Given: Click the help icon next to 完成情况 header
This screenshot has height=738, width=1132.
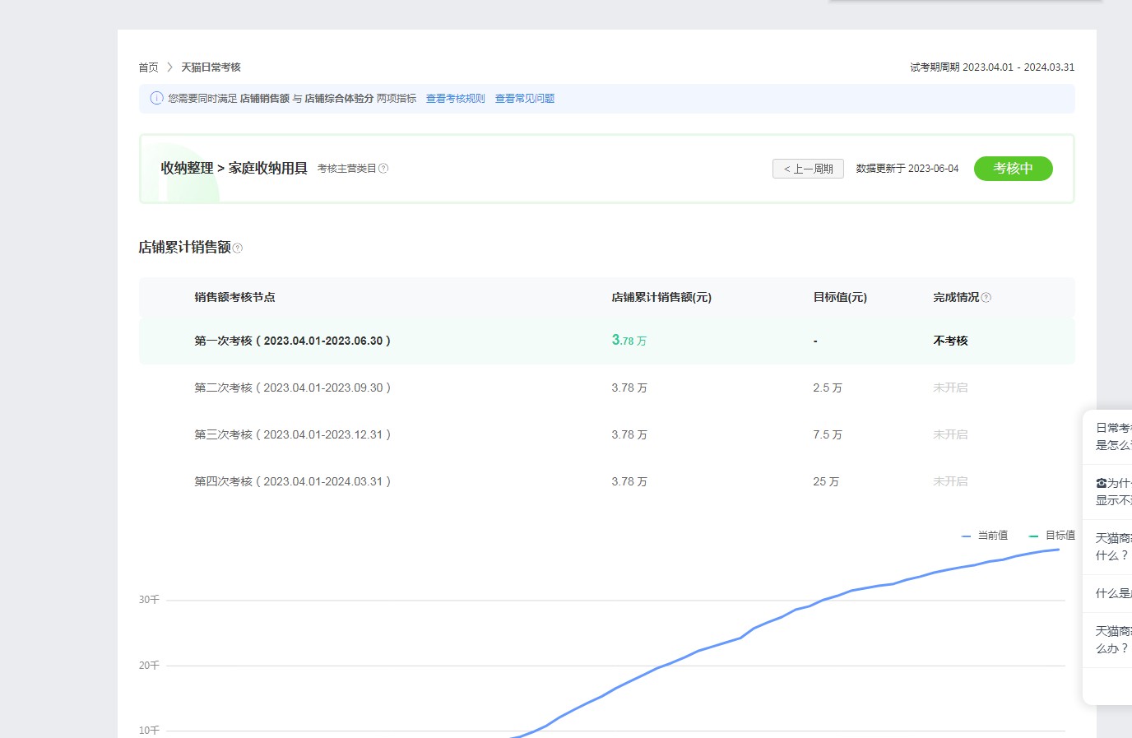Looking at the screenshot, I should click(x=986, y=298).
